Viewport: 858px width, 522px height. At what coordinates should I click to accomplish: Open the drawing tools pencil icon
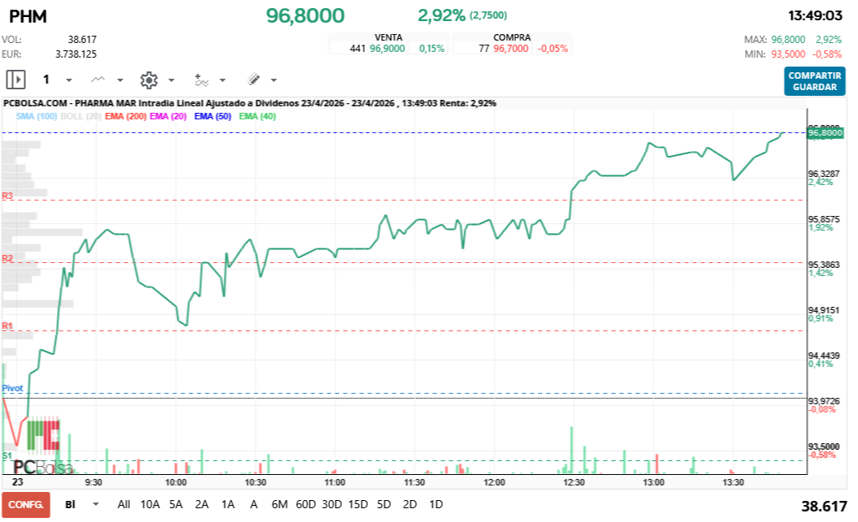(x=252, y=79)
